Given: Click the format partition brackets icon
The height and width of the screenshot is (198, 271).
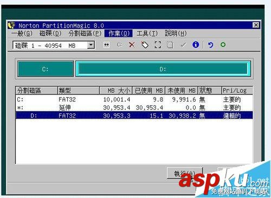Looking at the screenshot, I should 158,44.
